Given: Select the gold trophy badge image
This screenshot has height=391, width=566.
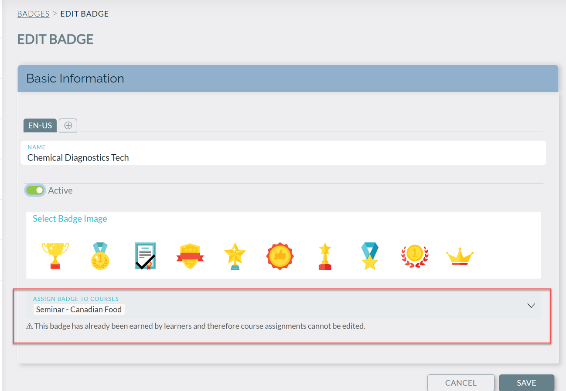Looking at the screenshot, I should [55, 255].
